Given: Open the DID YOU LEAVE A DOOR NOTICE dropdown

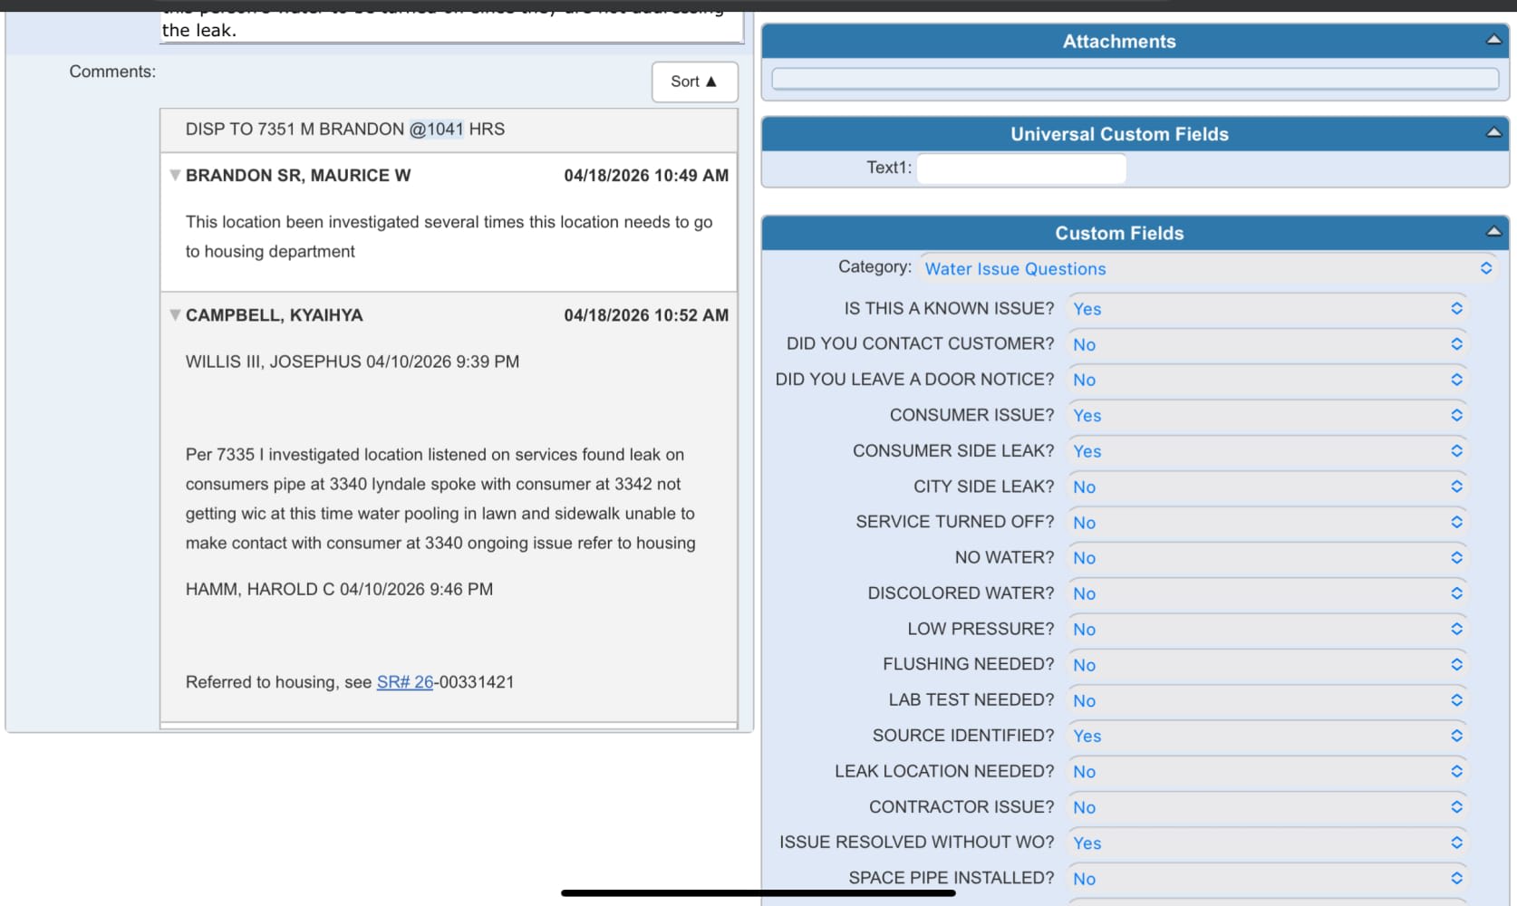Looking at the screenshot, I should click(1267, 380).
